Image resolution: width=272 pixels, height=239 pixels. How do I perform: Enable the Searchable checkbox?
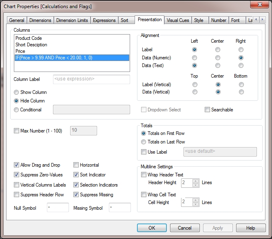[208, 110]
